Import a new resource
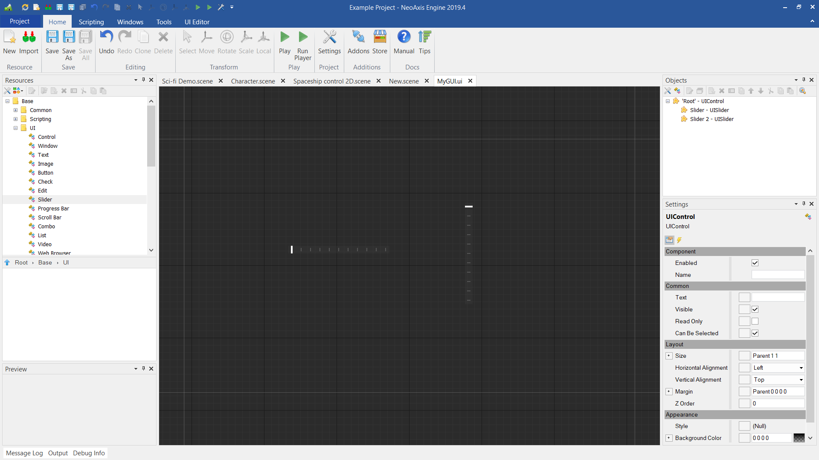This screenshot has width=819, height=460. click(28, 41)
